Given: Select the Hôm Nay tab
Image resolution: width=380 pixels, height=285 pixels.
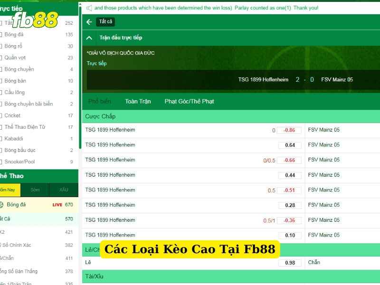Looking at the screenshot, I should pyautogui.click(x=10, y=190).
